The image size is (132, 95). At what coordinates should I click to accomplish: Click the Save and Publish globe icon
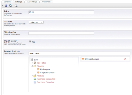[x=10, y=6]
